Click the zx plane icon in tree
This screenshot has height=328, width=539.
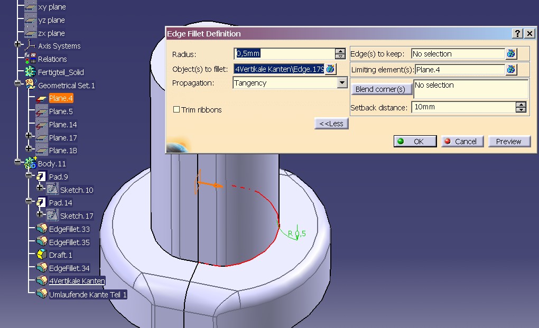coord(30,33)
